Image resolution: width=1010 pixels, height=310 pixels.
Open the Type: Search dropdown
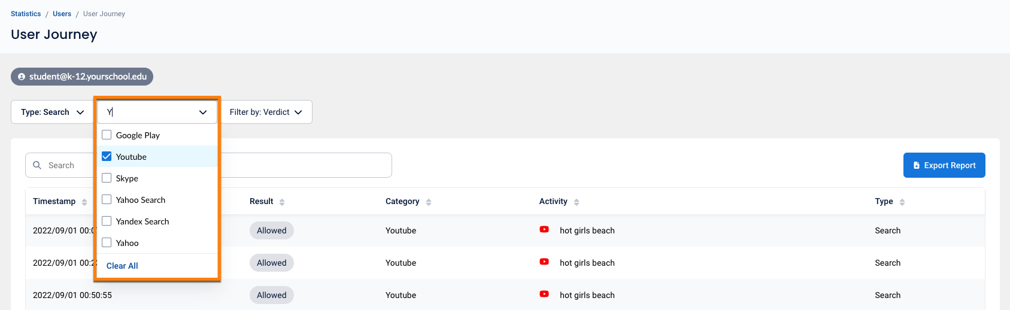tap(52, 112)
